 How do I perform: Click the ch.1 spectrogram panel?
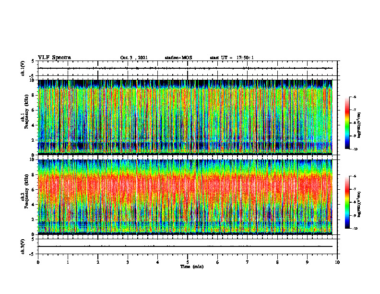185,117
